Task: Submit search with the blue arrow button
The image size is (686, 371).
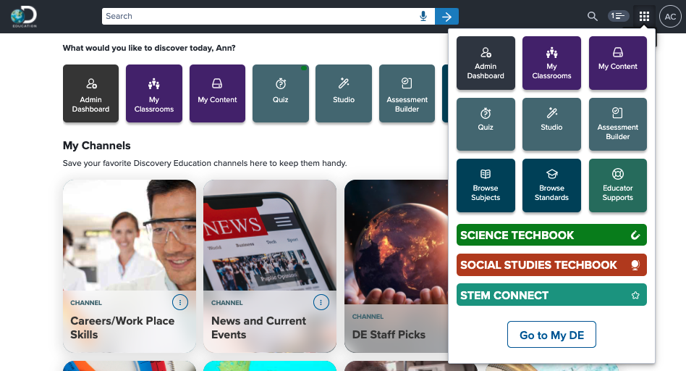Action: tap(446, 16)
